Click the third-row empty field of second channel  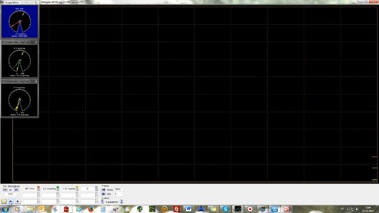pos(49,201)
